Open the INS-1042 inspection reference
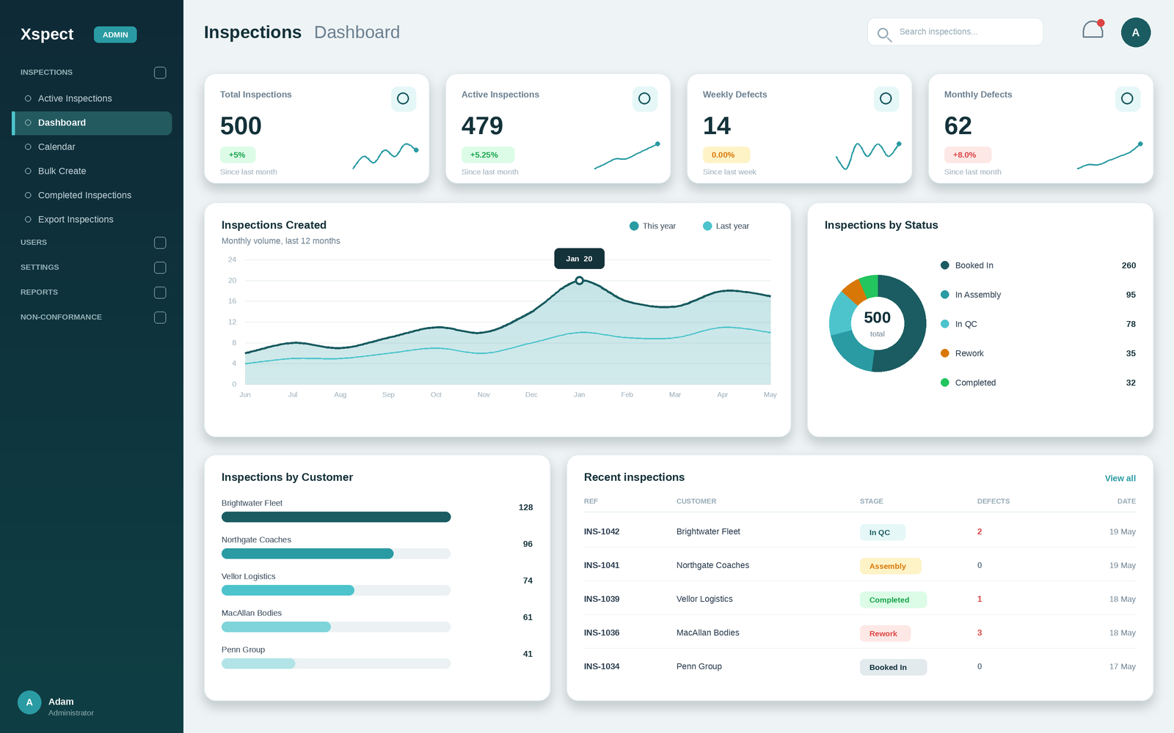Image resolution: width=1174 pixels, height=733 pixels. click(602, 531)
